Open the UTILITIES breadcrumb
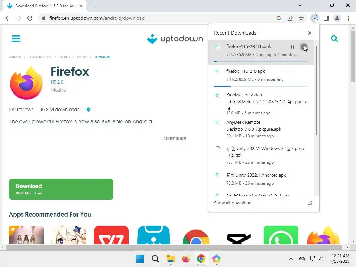The width and height of the screenshot is (356, 267). (x=64, y=57)
